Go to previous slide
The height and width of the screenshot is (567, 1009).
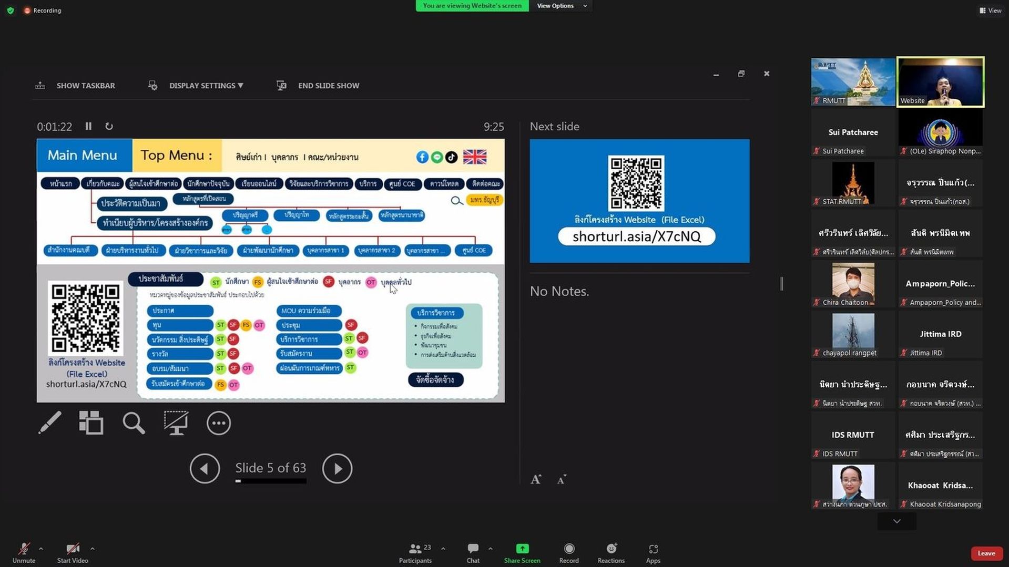coord(205,468)
